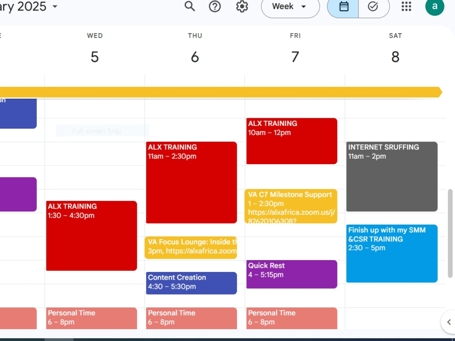The image size is (455, 341).
Task: Open Finish up with my SMM & CSR TRAINING event
Action: pyautogui.click(x=392, y=253)
